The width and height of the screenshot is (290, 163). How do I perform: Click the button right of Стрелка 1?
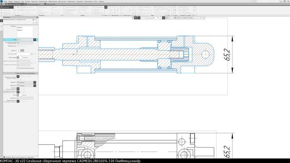pyautogui.click(x=35, y=82)
